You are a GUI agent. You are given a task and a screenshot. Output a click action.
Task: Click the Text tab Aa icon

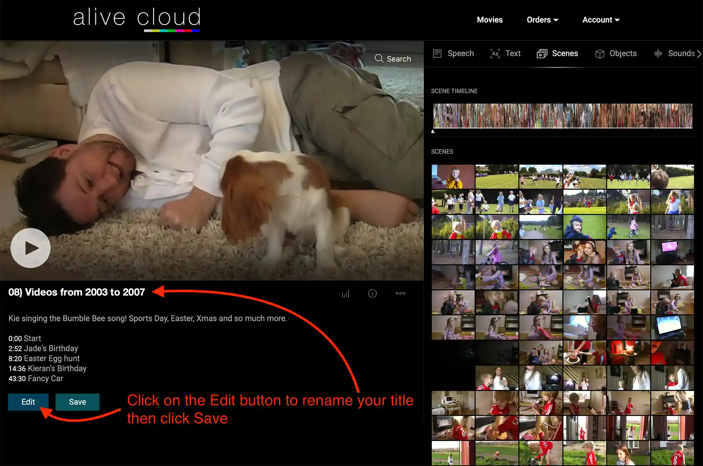point(495,54)
